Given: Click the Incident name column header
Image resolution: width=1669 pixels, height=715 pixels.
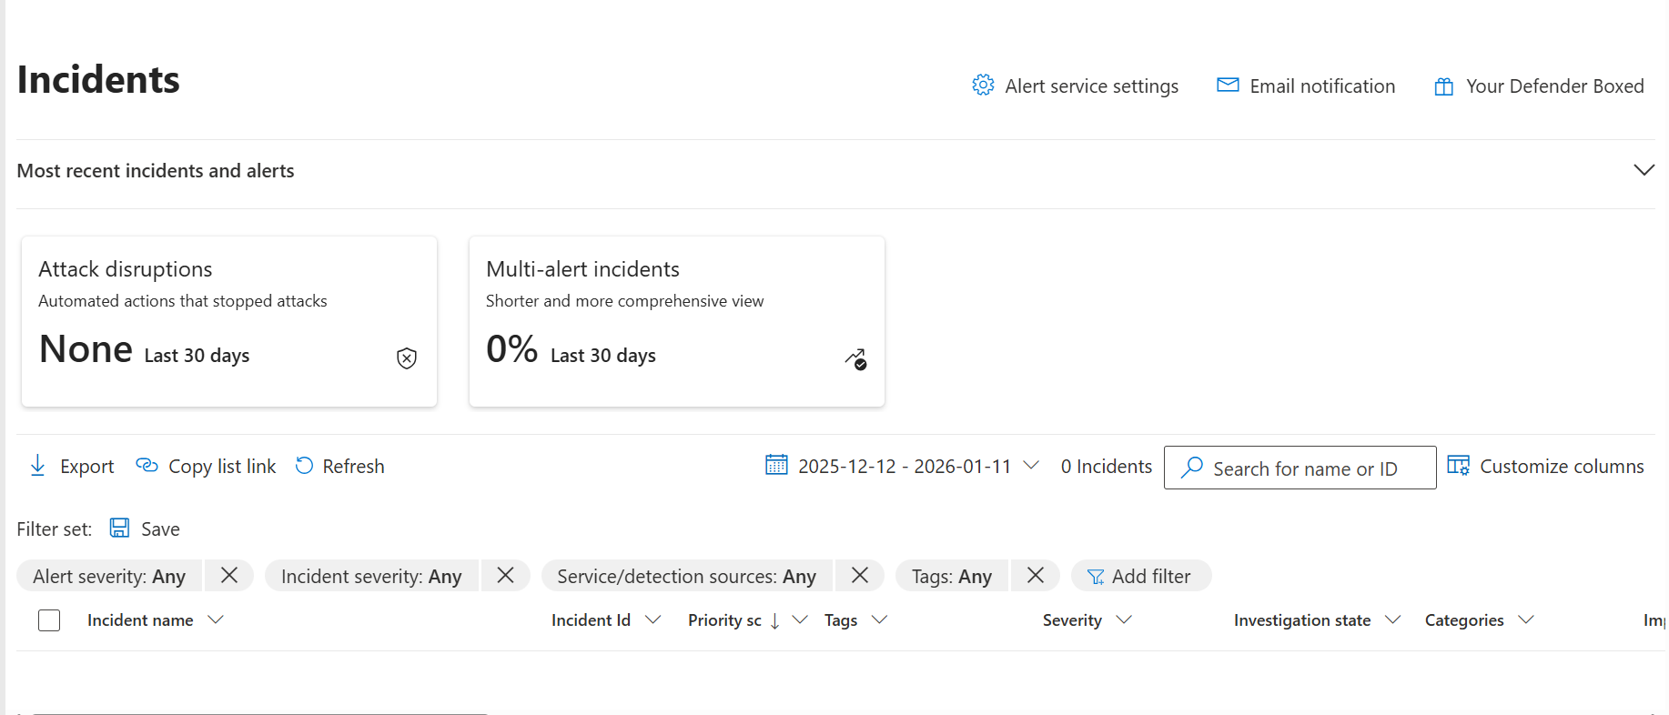Looking at the screenshot, I should point(140,620).
